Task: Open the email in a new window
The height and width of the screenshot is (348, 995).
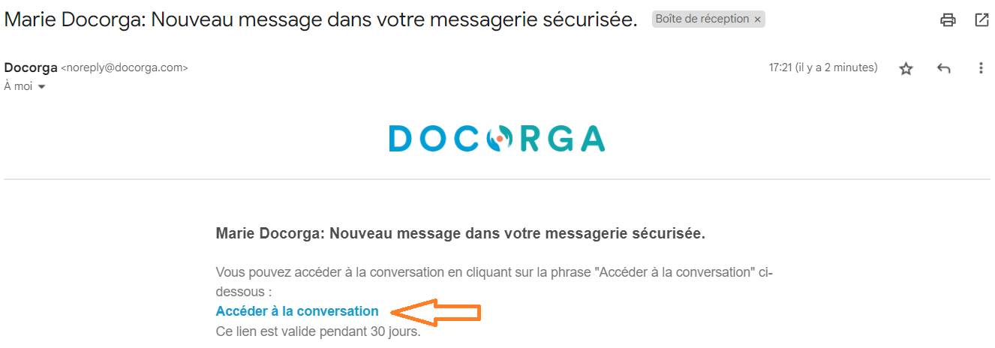Action: (x=981, y=20)
